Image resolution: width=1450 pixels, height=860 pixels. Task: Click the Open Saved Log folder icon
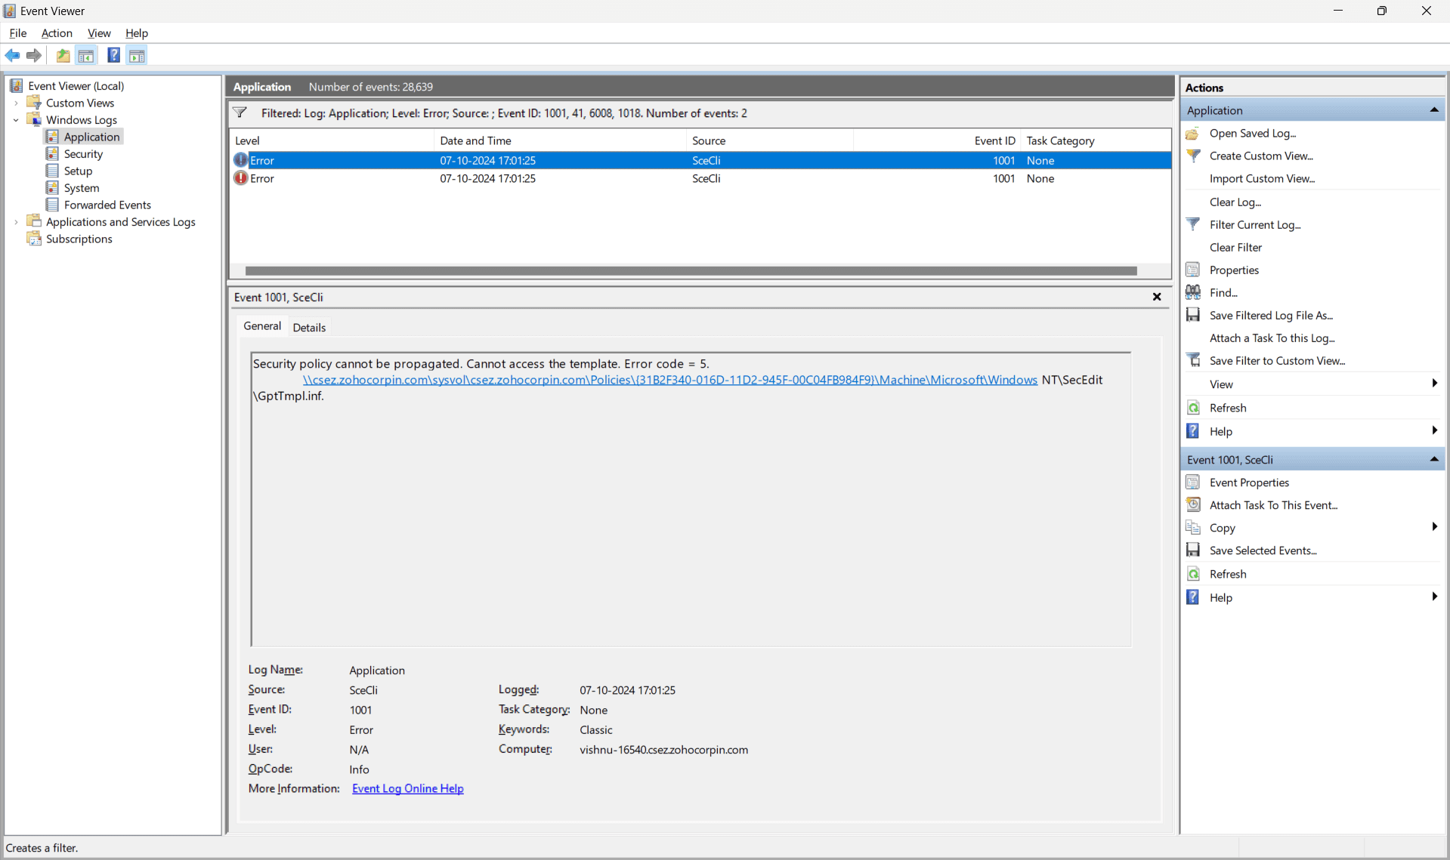click(1193, 134)
